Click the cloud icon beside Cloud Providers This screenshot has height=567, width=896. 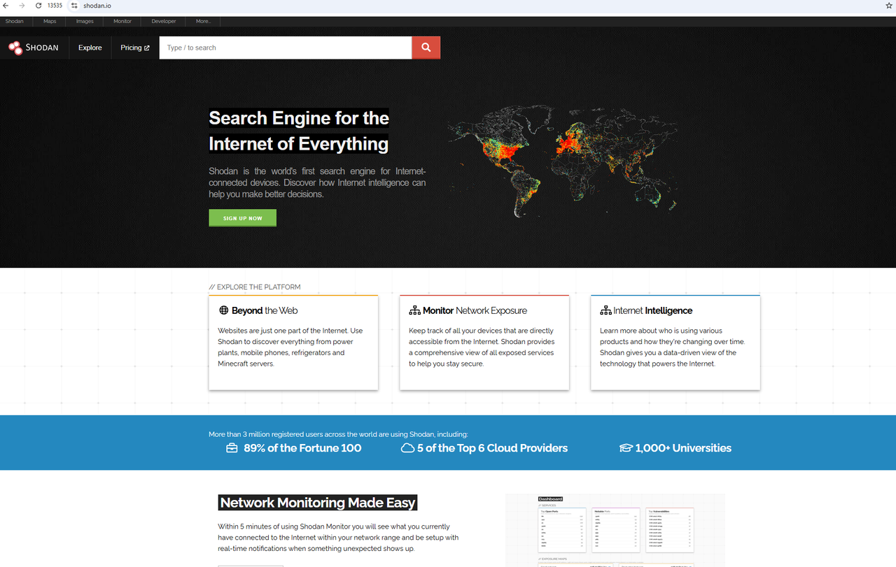pyautogui.click(x=407, y=448)
